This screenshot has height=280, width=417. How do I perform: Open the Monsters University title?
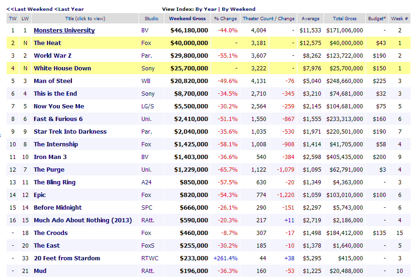pyautogui.click(x=64, y=30)
